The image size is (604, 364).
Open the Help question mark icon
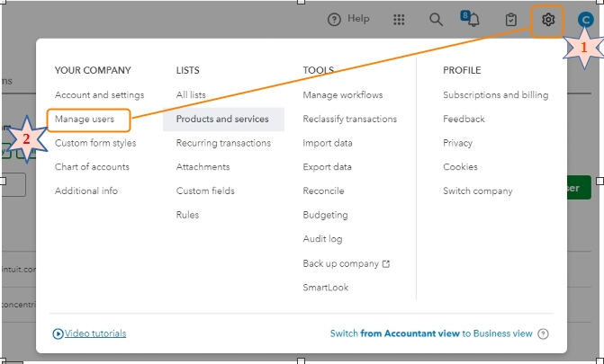[335, 19]
